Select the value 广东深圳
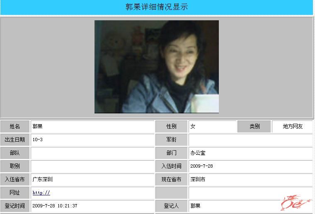315x214 pixels. (x=43, y=179)
